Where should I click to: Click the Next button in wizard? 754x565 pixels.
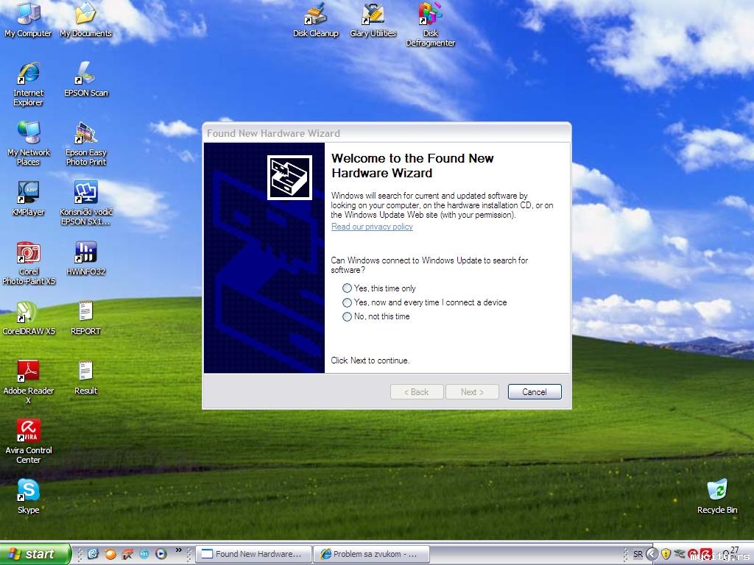(x=472, y=392)
